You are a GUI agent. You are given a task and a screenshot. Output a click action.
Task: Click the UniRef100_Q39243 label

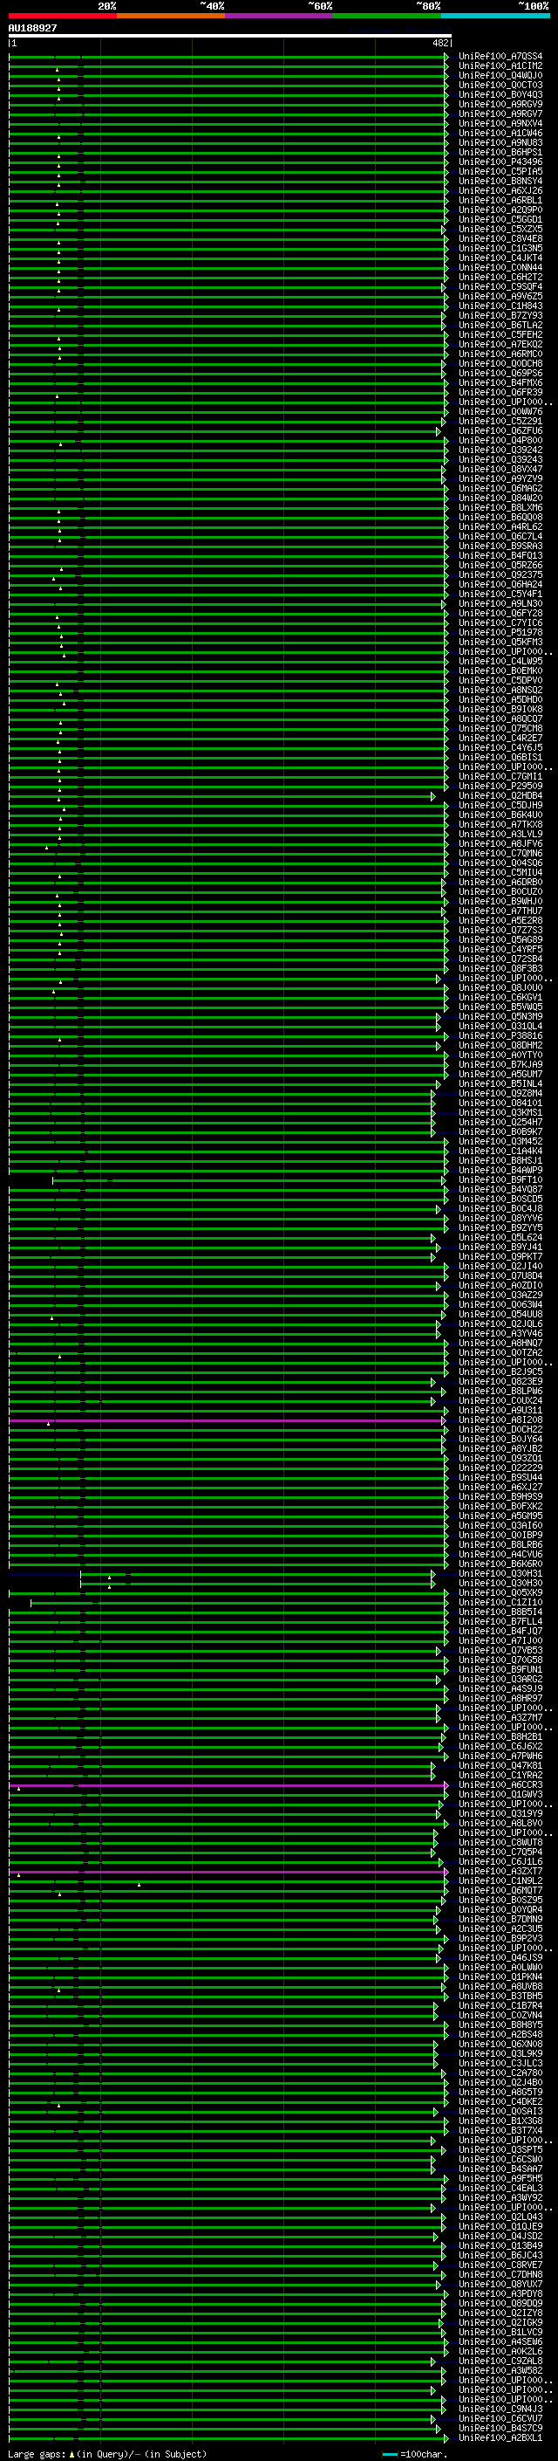coord(500,459)
